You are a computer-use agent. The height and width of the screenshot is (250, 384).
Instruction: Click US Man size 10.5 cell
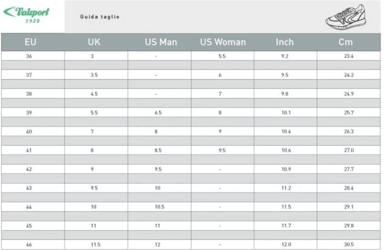[x=160, y=207]
